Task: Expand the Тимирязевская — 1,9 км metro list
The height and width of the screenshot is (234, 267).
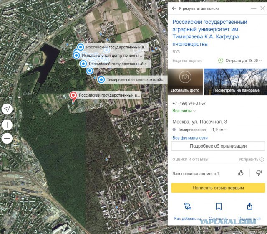Action: 202,130
